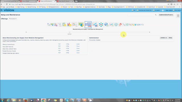182x102 pixels.
Task: Open PDF link for Related Business Objects
Action: [59, 50]
